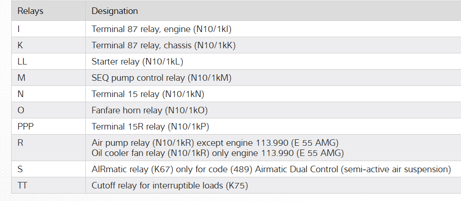Select the relay K cell
The width and height of the screenshot is (461, 201).
[20, 45]
